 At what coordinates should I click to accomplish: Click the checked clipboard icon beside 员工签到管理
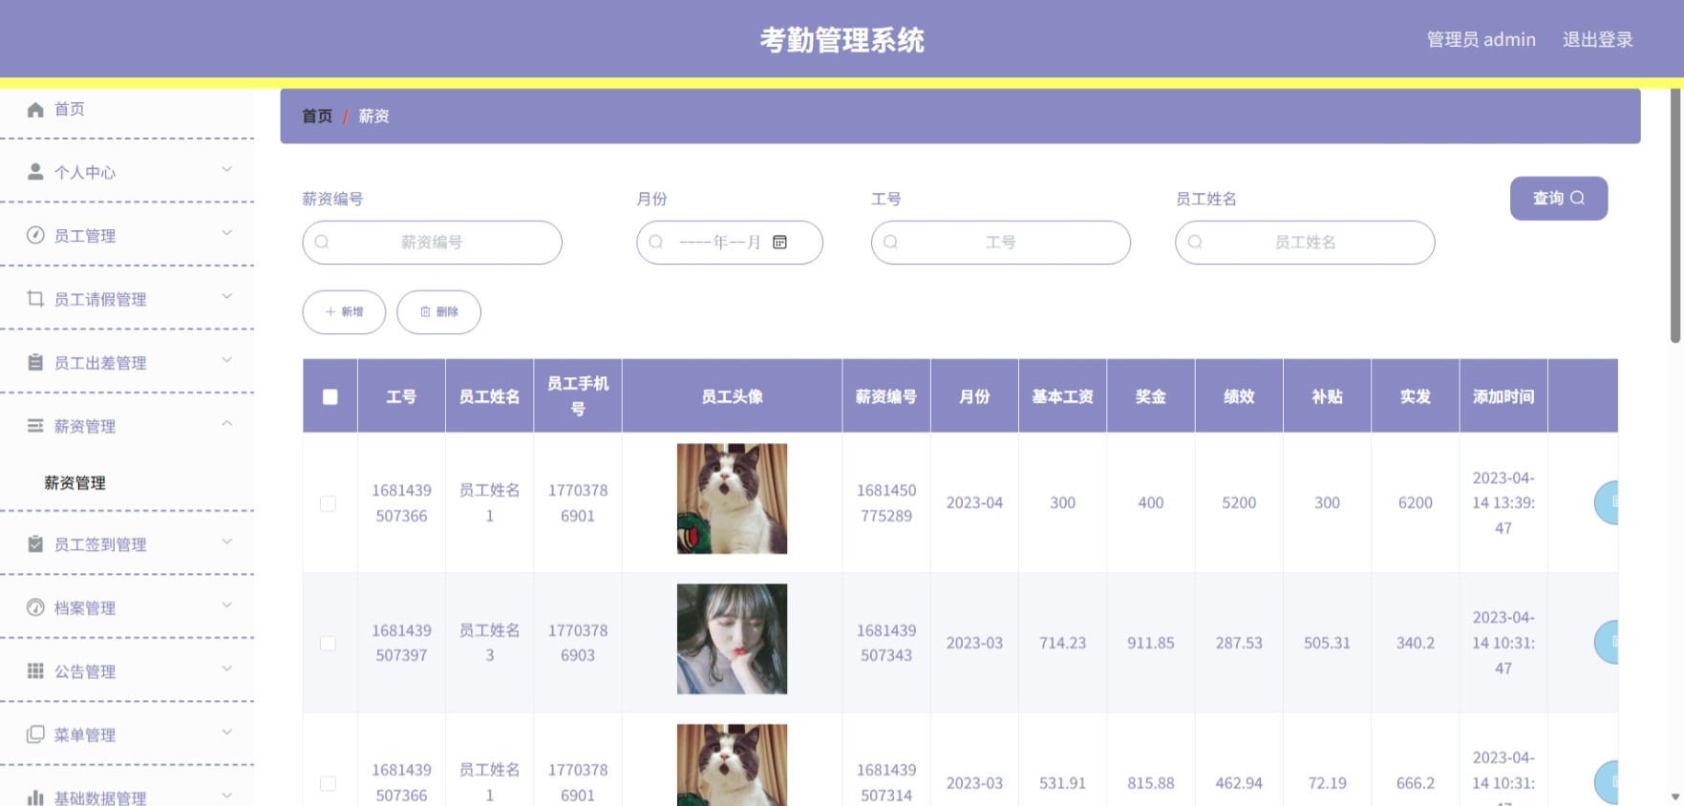click(35, 543)
